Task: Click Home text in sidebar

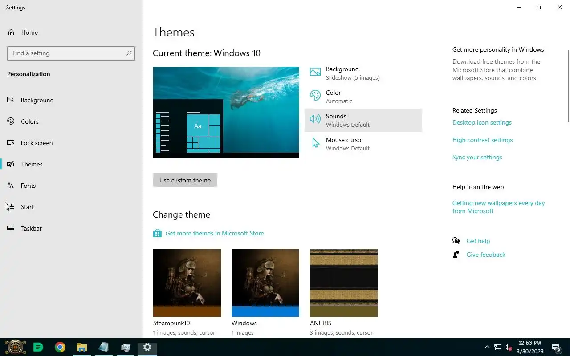Action: 29,32
